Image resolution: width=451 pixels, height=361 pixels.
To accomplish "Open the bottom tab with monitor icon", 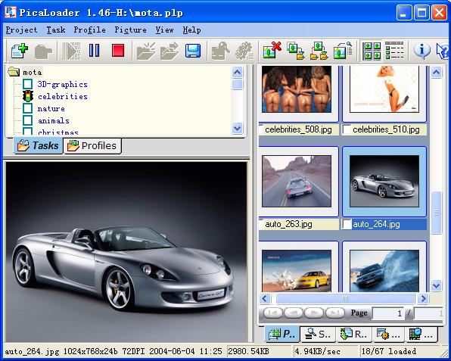I will 421,334.
